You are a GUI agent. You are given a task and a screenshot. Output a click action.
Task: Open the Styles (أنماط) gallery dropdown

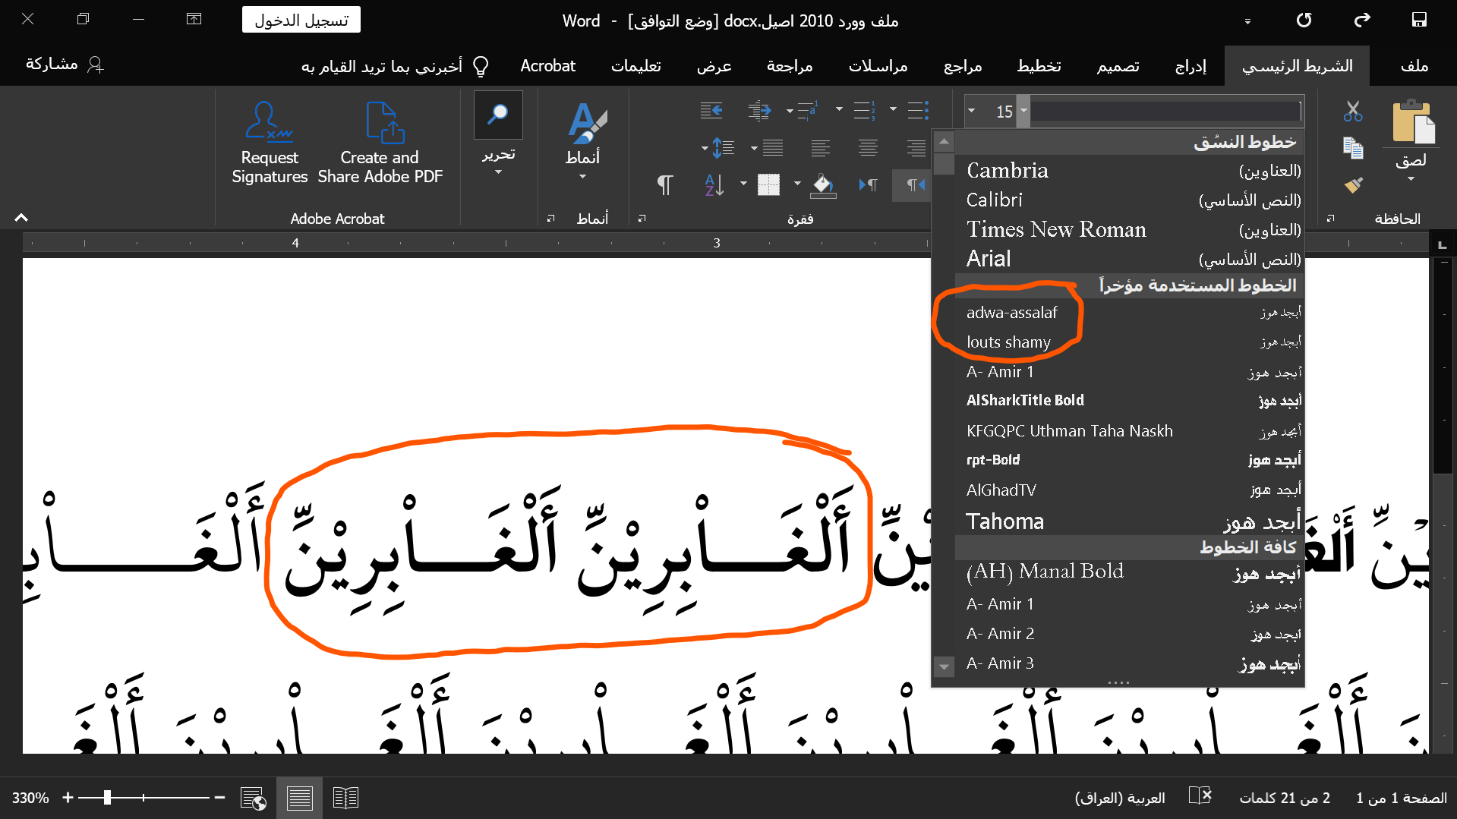click(x=582, y=177)
